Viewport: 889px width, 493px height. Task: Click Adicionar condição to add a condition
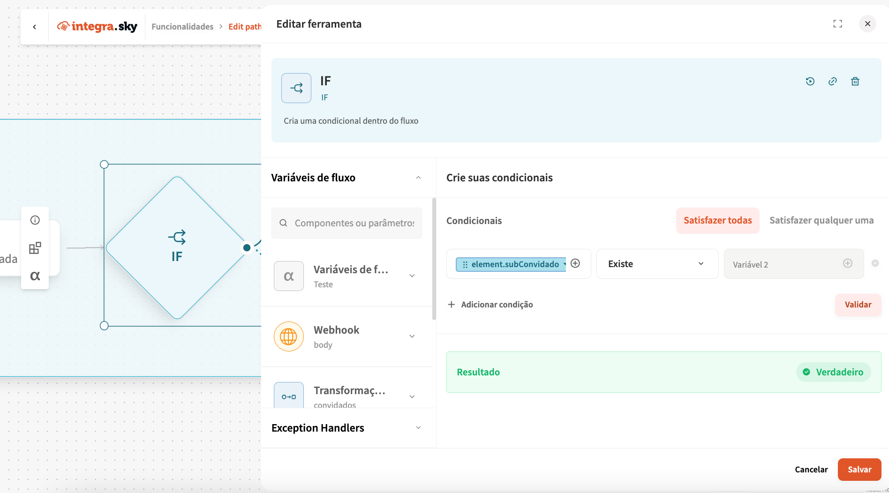(490, 305)
